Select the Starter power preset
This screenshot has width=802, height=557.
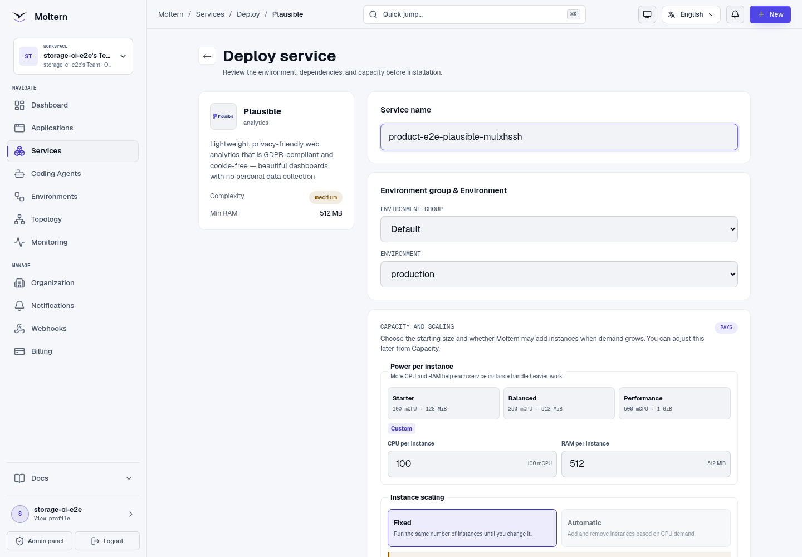pos(443,403)
